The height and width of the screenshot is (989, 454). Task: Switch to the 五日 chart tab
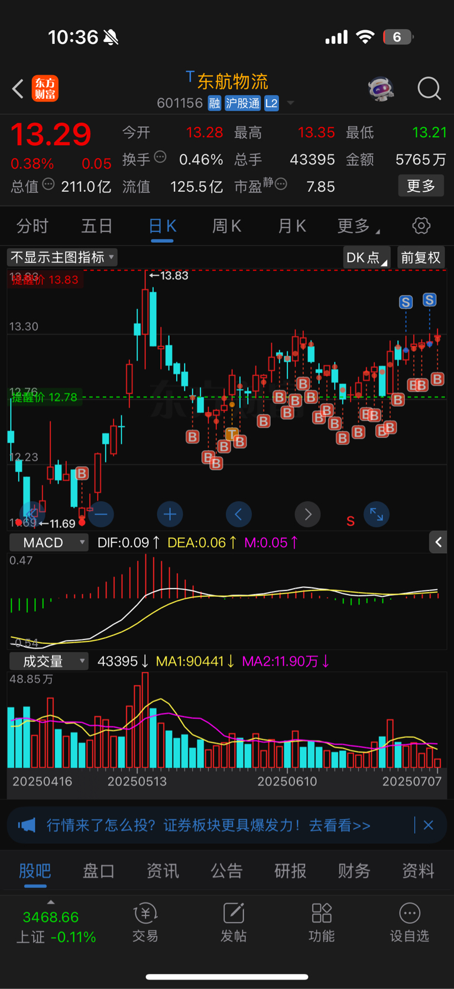click(97, 226)
